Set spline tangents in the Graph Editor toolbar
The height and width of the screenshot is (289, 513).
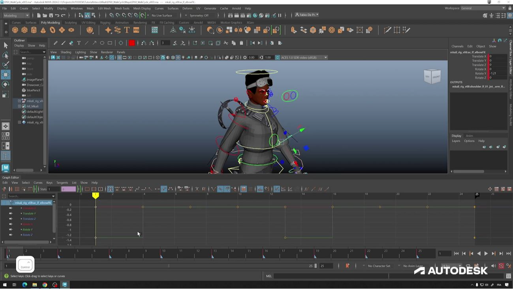[137, 189]
